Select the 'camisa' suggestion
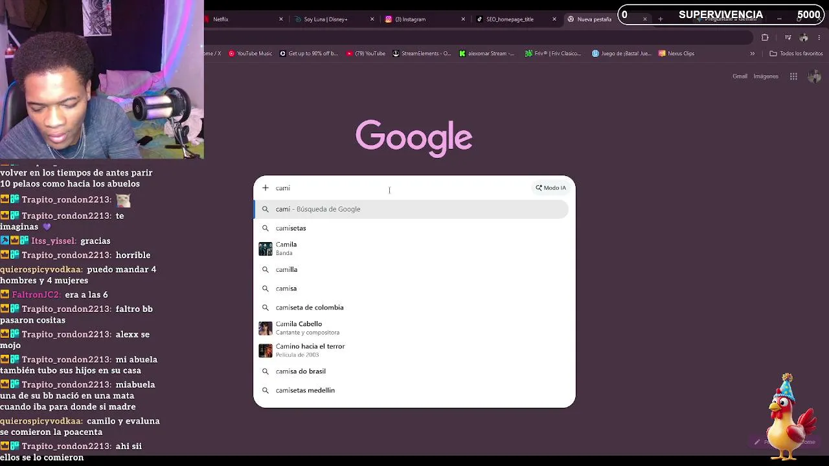This screenshot has width=829, height=466. point(411,289)
